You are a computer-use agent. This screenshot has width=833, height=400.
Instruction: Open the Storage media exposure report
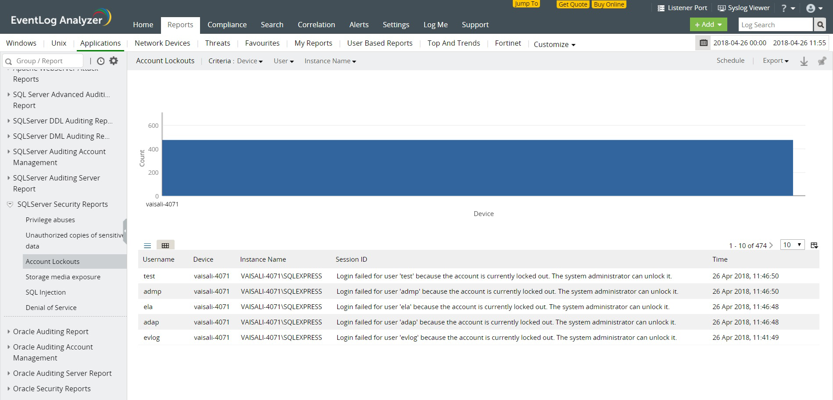(x=63, y=277)
